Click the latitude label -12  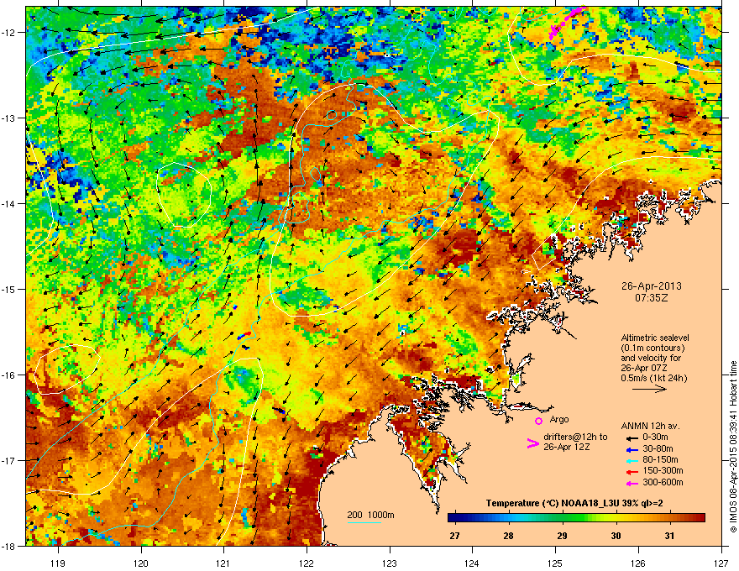point(9,33)
